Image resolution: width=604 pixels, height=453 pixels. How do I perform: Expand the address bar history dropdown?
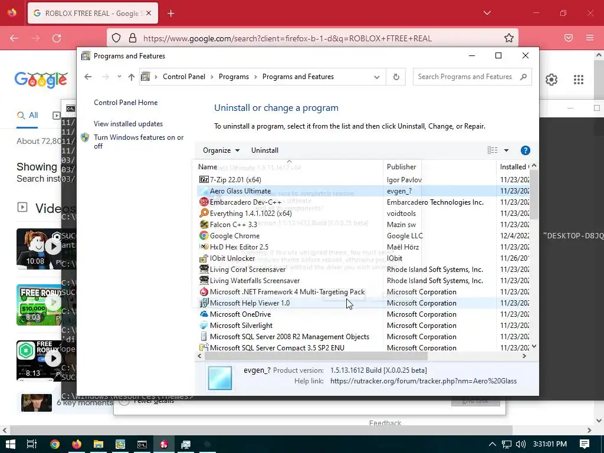(377, 77)
